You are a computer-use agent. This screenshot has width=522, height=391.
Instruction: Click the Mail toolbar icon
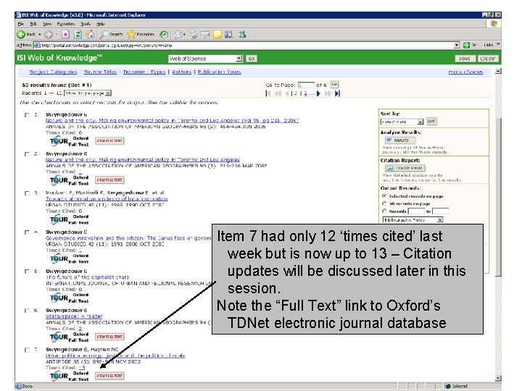click(179, 34)
